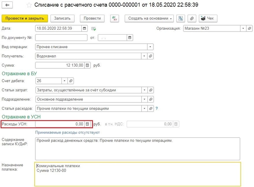
Task: Open the Статья расходов item card
Action: pos(151,108)
